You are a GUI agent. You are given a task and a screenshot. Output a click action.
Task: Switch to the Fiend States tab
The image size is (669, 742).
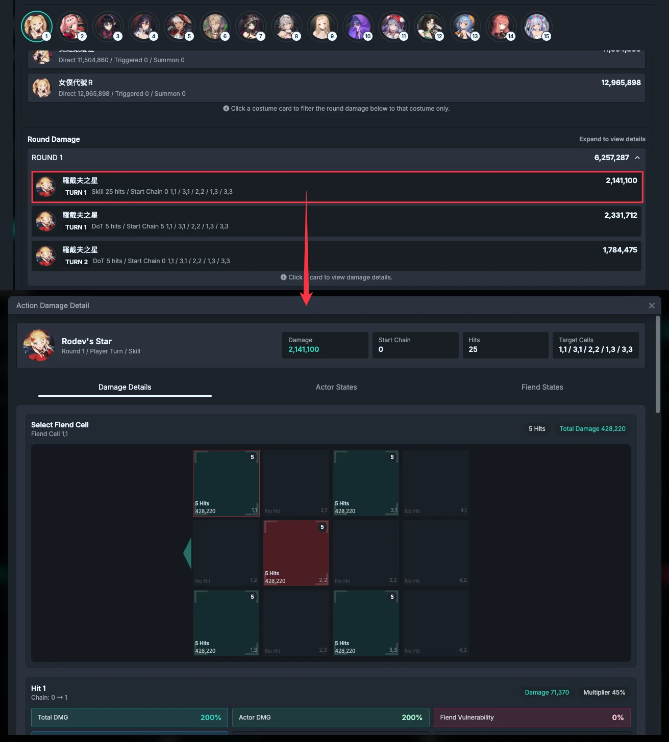click(542, 387)
